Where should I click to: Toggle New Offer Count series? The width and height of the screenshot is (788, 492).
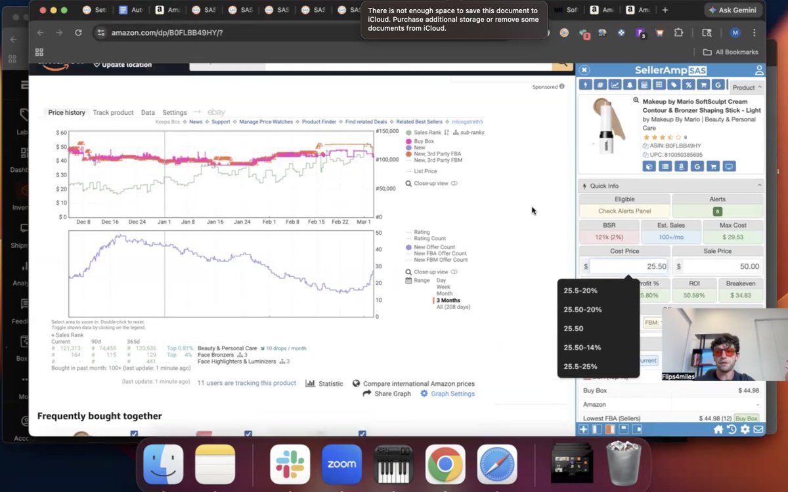click(431, 247)
